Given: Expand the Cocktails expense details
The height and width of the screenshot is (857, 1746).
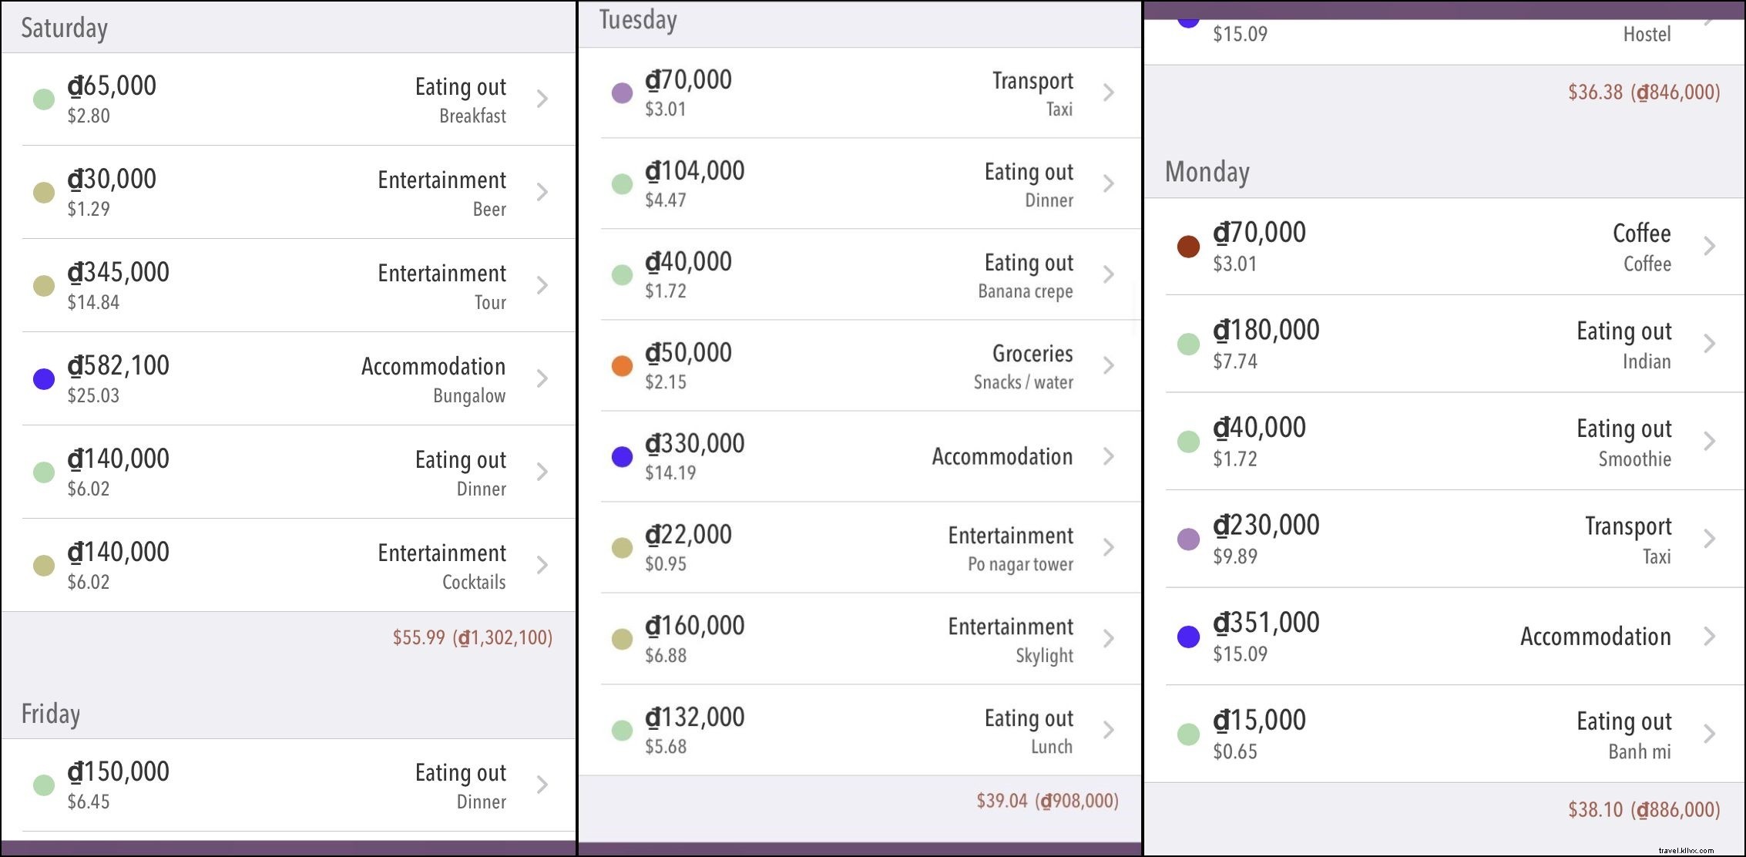Looking at the screenshot, I should tap(542, 565).
